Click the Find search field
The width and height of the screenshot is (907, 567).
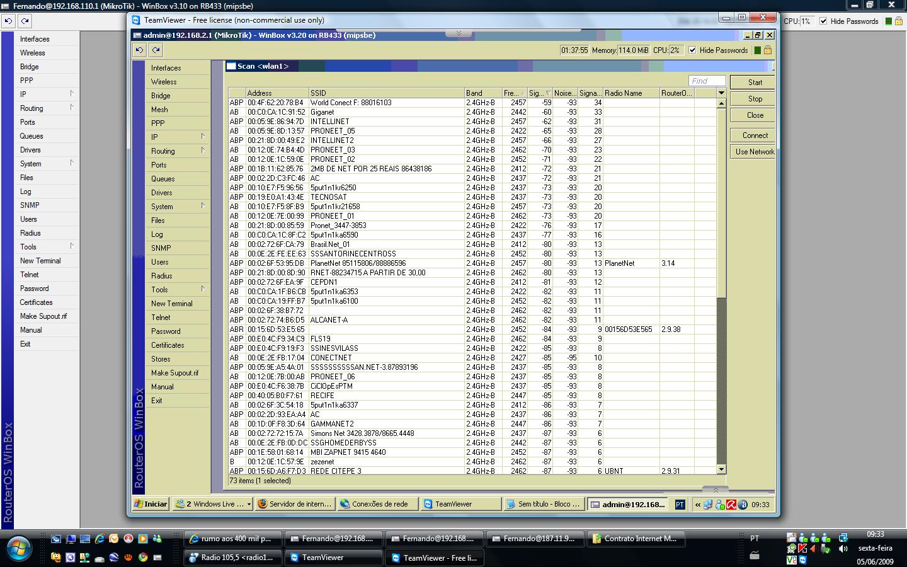(x=707, y=81)
